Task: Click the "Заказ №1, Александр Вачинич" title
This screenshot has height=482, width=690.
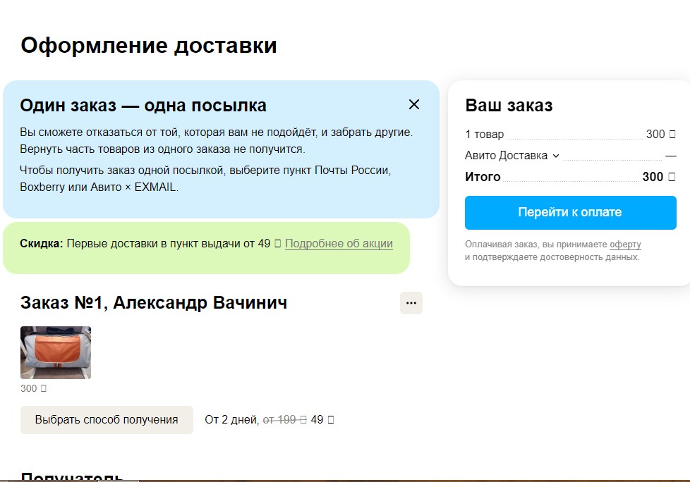Action: point(154,303)
